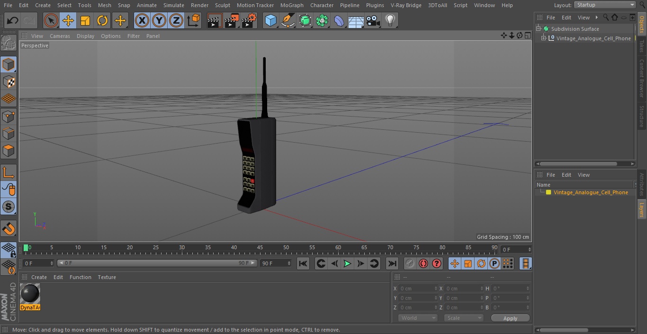Add a Light object
The height and width of the screenshot is (334, 647).
click(x=390, y=20)
